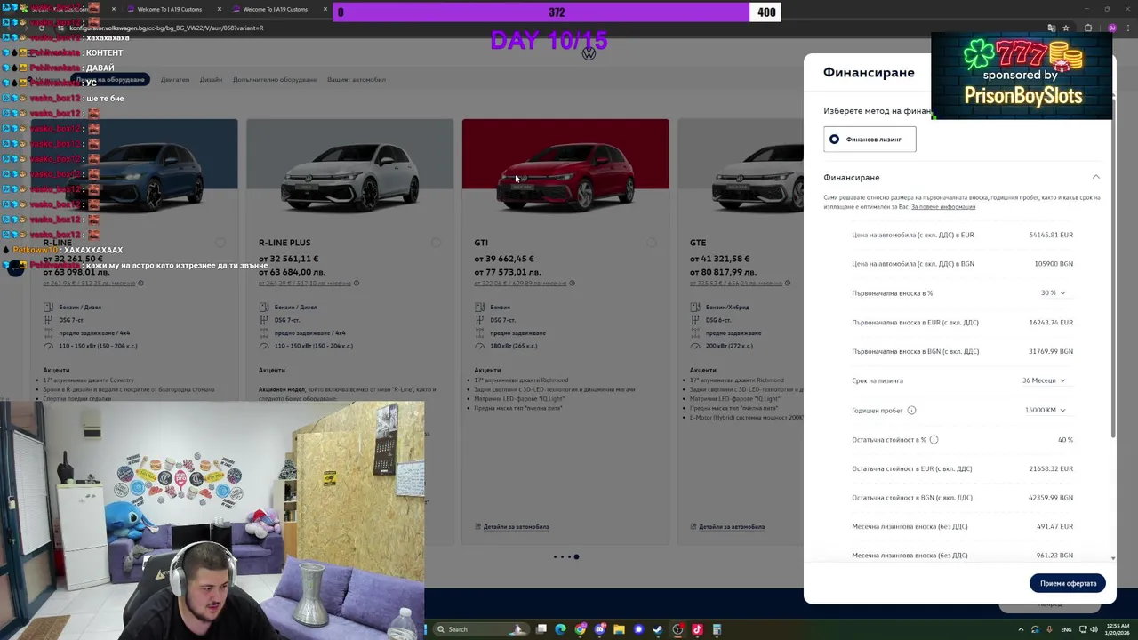Open the Допълнително оборудване step
This screenshot has width=1138, height=640.
pos(275,80)
